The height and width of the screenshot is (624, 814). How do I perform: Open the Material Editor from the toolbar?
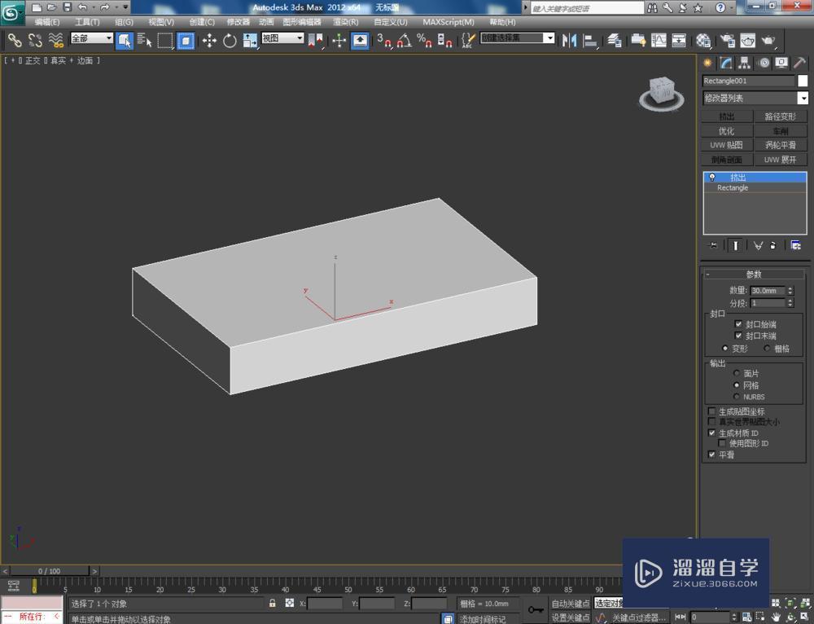tap(702, 40)
